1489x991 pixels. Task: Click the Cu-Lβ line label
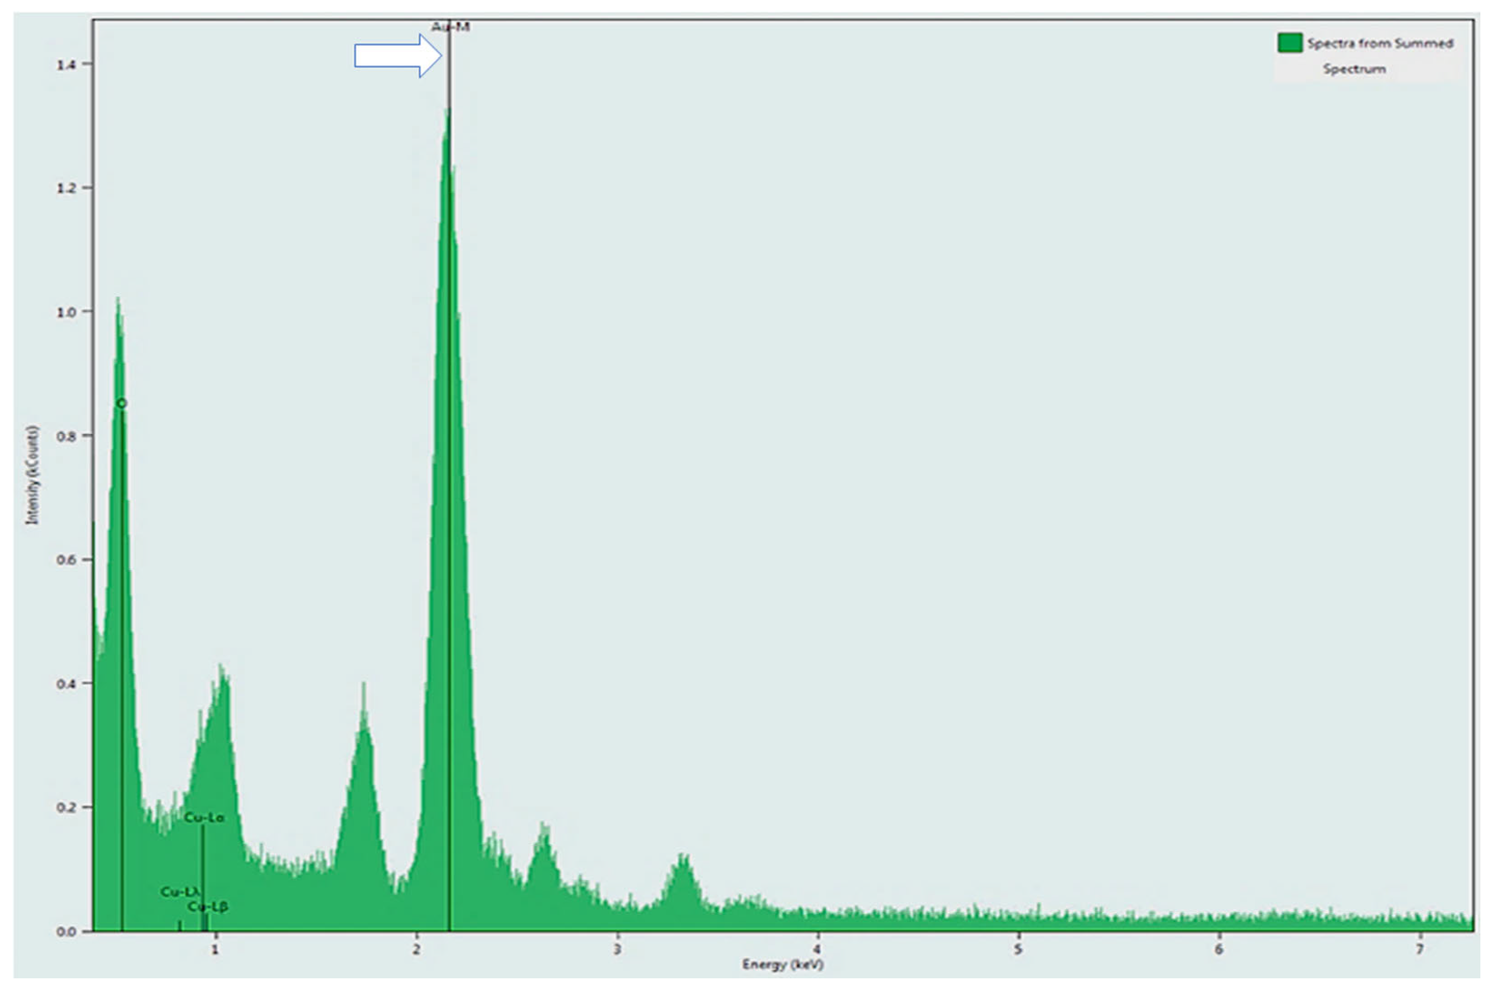point(208,907)
